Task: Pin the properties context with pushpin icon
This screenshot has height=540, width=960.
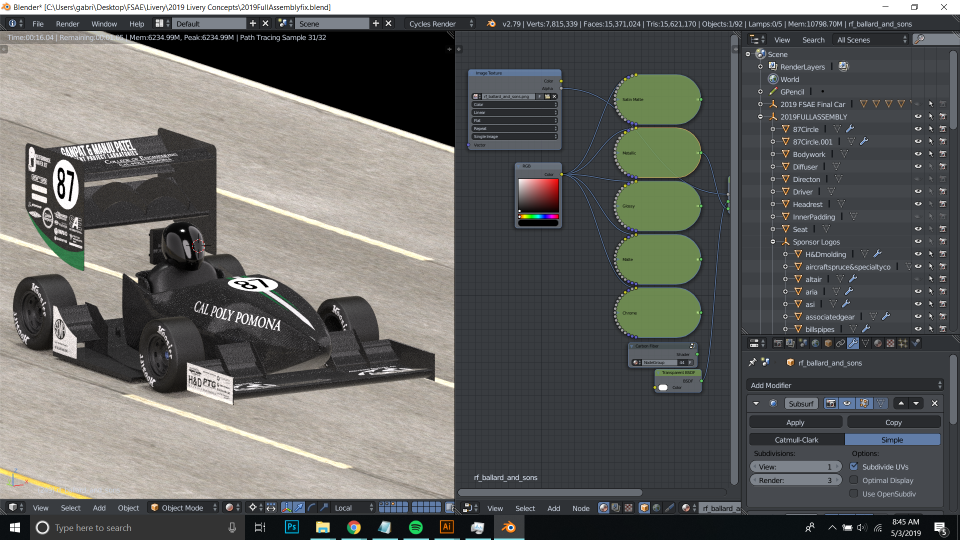Action: click(752, 362)
